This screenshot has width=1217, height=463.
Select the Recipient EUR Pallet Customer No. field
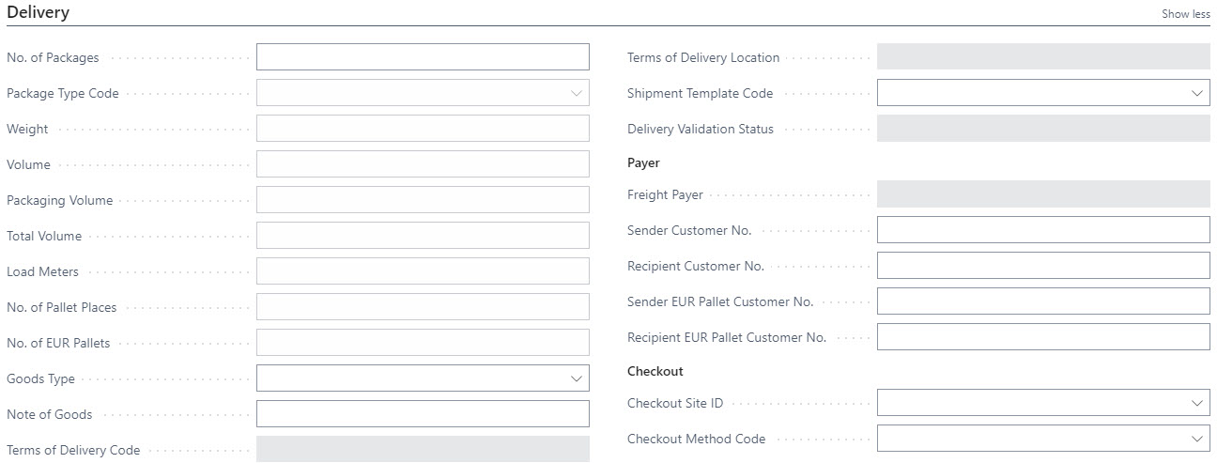tap(1043, 337)
